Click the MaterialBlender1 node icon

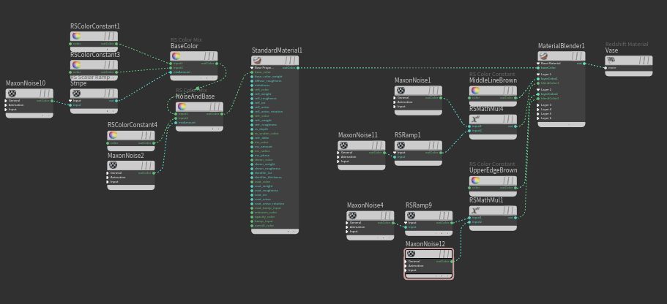pos(545,56)
